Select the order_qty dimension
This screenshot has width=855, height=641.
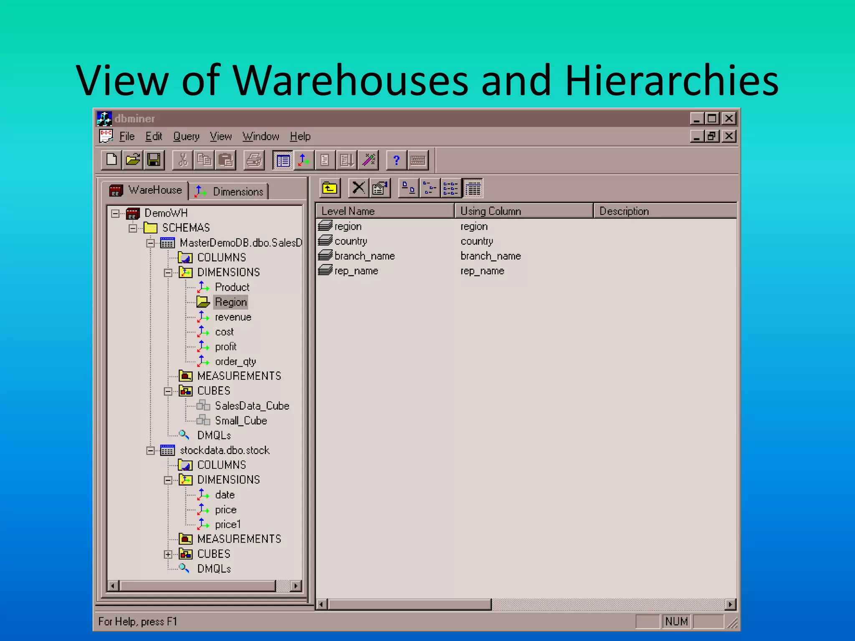coord(235,361)
